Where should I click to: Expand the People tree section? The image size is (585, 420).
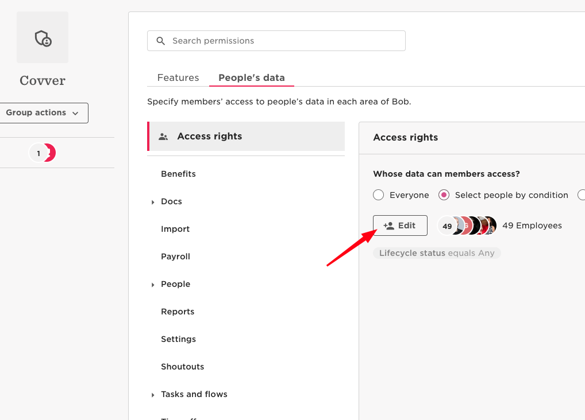tap(153, 285)
